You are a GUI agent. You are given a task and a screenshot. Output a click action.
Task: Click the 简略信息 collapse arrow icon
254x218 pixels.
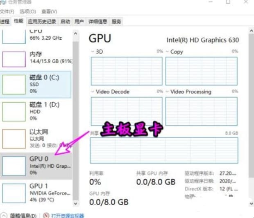point(4,216)
